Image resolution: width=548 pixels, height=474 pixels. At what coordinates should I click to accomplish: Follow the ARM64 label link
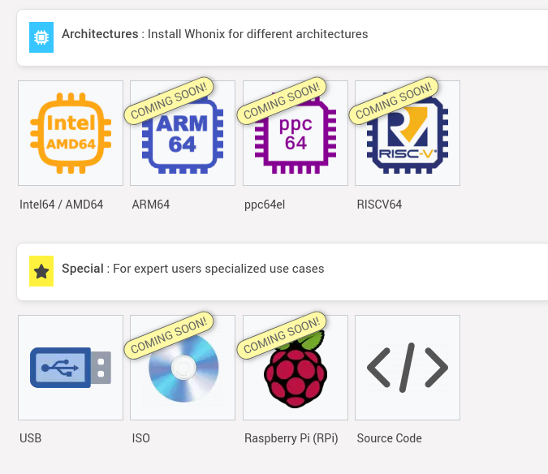151,205
